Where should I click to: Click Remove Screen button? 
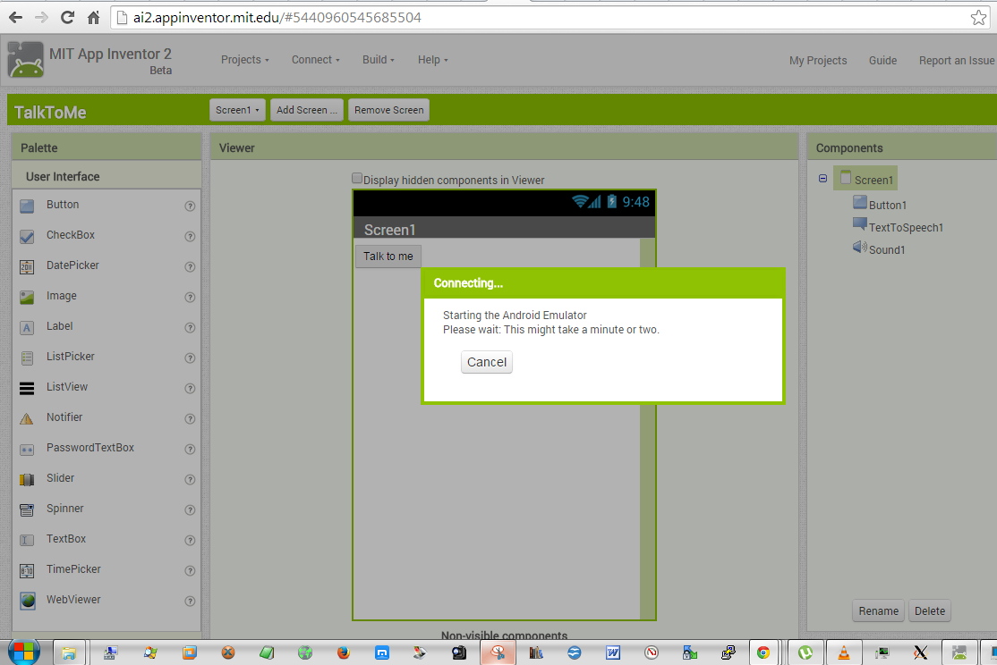[388, 110]
